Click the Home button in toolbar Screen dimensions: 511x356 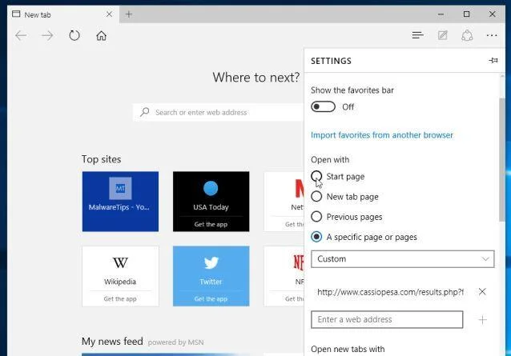pyautogui.click(x=102, y=35)
